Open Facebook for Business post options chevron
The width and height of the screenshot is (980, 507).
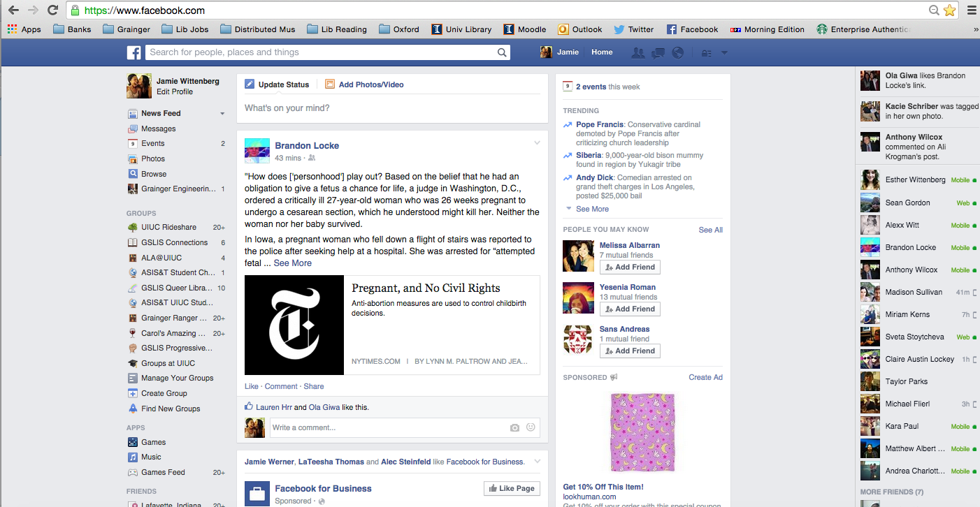click(537, 461)
